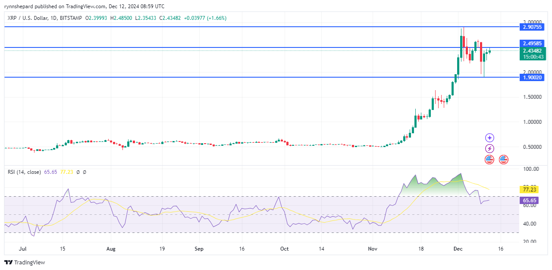The width and height of the screenshot is (552, 270).
Task: Click the published on TradingView.com header text
Action: coord(84,6)
